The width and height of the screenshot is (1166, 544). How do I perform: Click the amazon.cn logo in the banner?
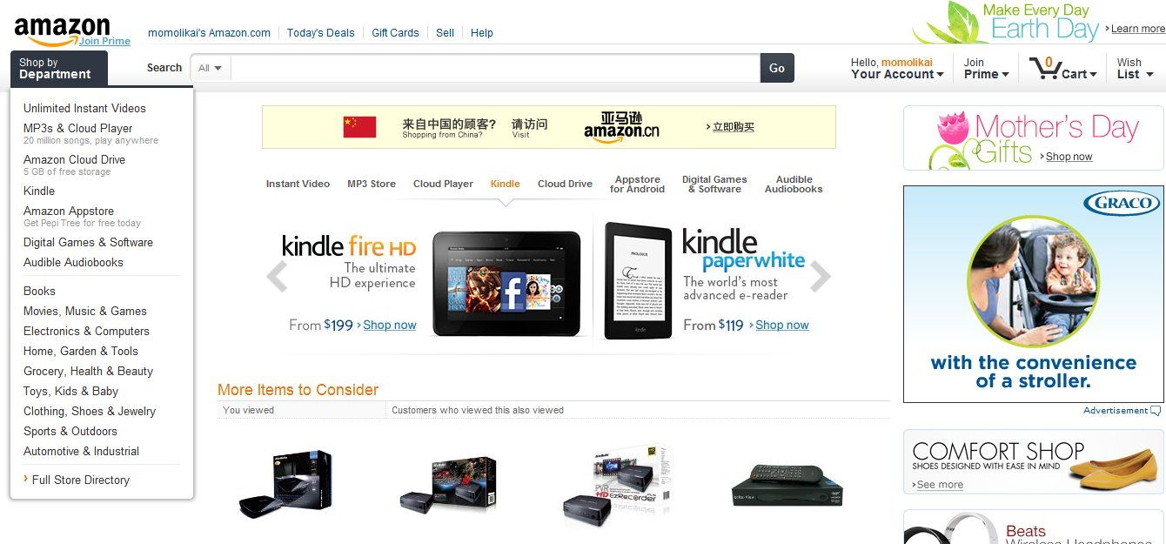621,127
